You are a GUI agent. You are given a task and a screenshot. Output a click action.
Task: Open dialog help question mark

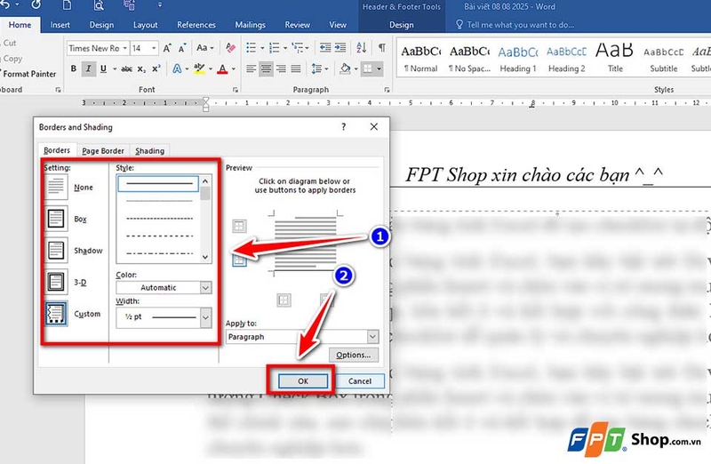(x=343, y=127)
